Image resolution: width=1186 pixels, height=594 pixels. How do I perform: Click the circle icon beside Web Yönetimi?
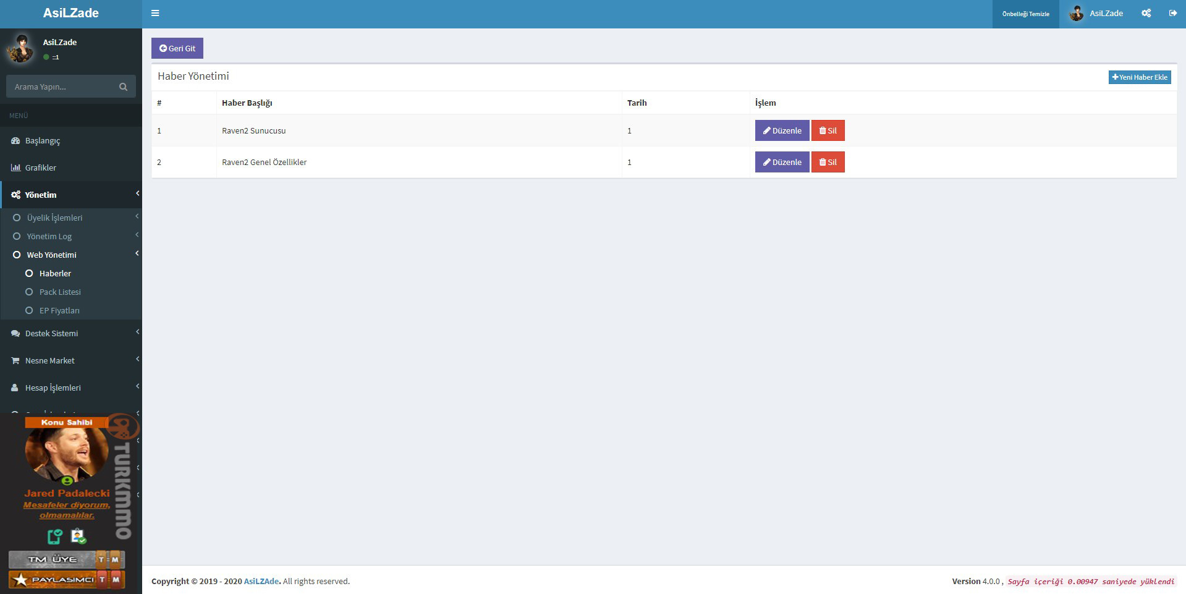pos(17,255)
